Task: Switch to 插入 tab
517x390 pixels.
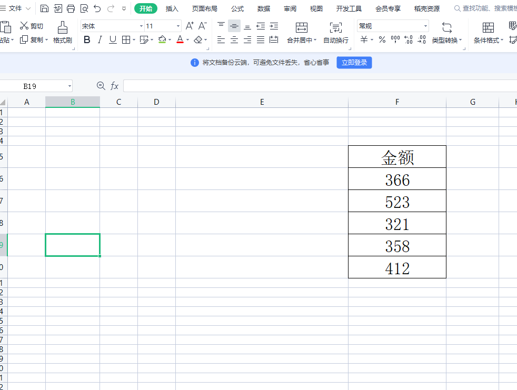Action: 172,8
